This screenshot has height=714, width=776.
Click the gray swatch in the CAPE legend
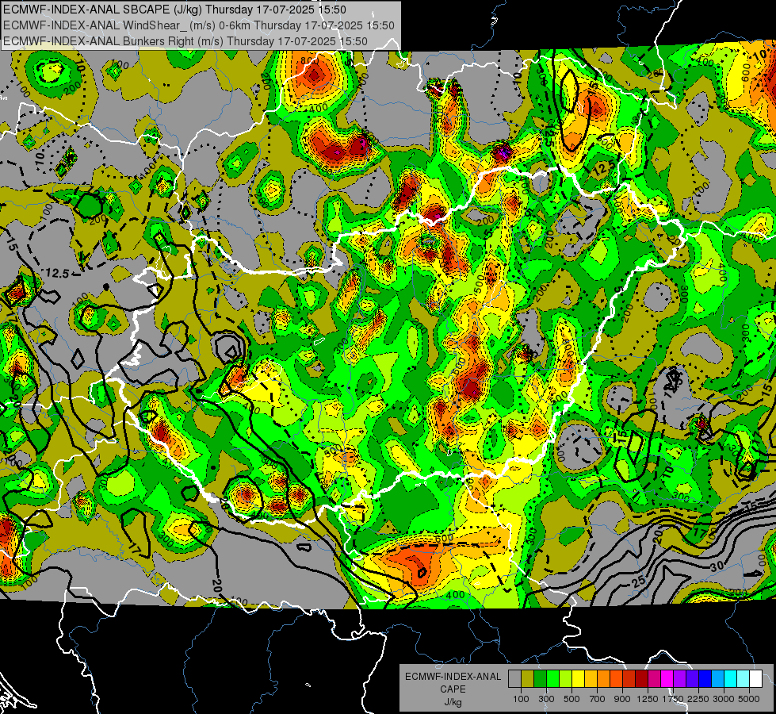point(514,679)
